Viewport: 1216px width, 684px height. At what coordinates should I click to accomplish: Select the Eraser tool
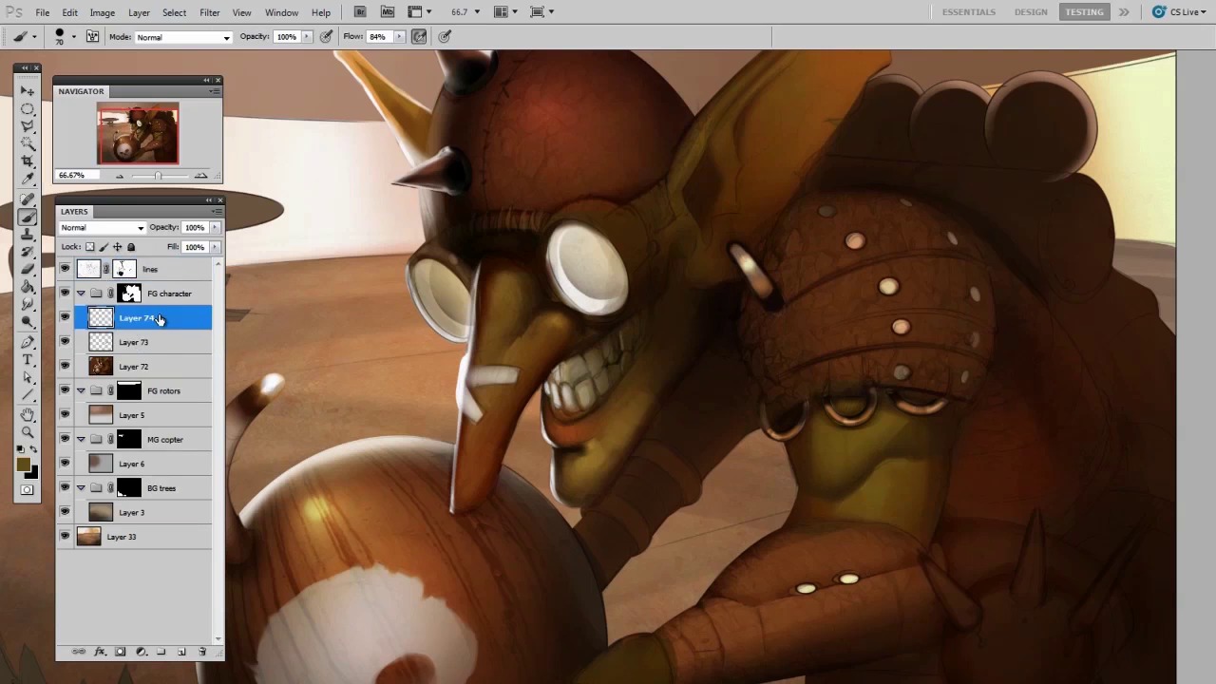[x=28, y=268]
